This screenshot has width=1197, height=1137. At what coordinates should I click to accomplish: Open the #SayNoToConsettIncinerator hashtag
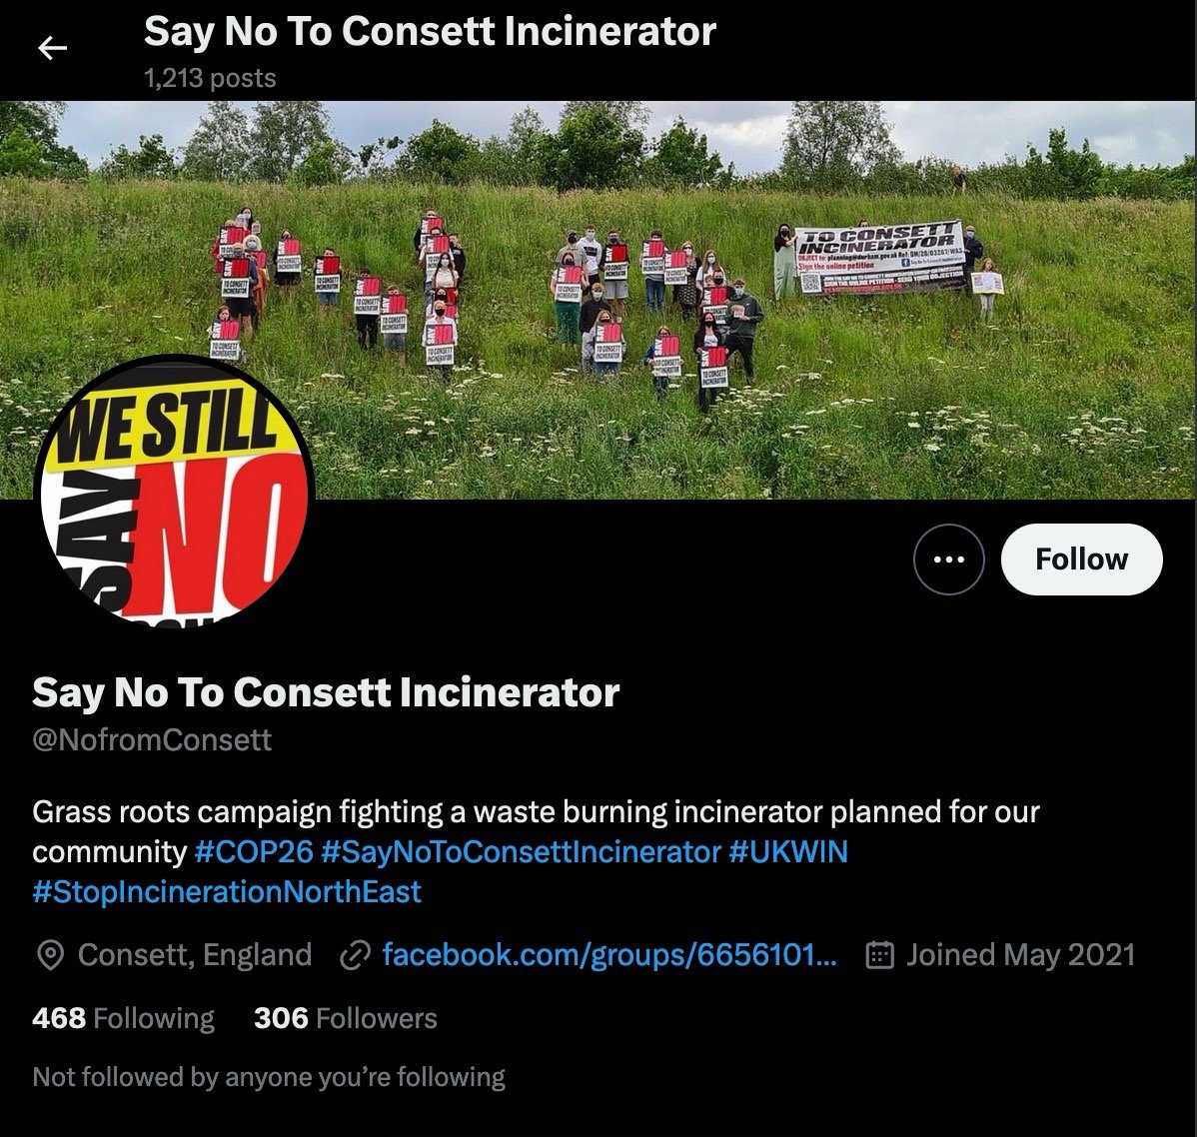click(522, 851)
